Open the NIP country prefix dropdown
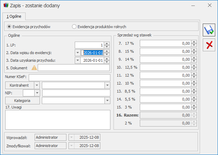The height and width of the screenshot is (155, 218). tap(37, 93)
